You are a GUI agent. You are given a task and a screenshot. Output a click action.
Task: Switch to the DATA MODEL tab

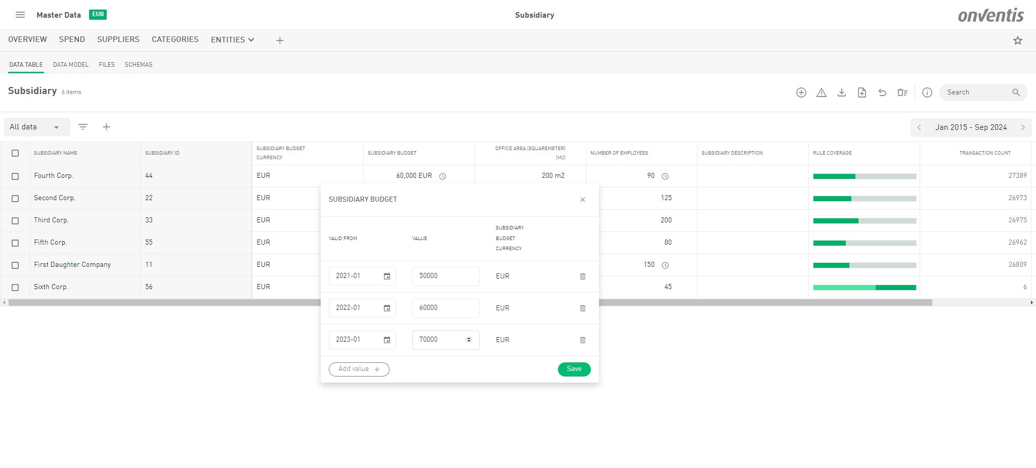coord(71,65)
